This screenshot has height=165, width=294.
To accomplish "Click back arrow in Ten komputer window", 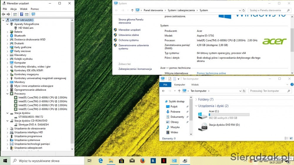I will pos(163,91).
